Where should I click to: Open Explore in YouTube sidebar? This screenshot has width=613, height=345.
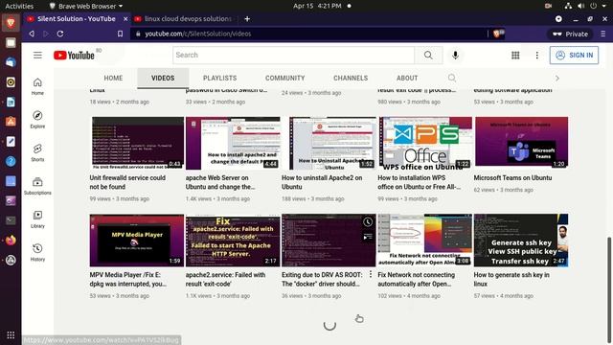[x=37, y=120]
